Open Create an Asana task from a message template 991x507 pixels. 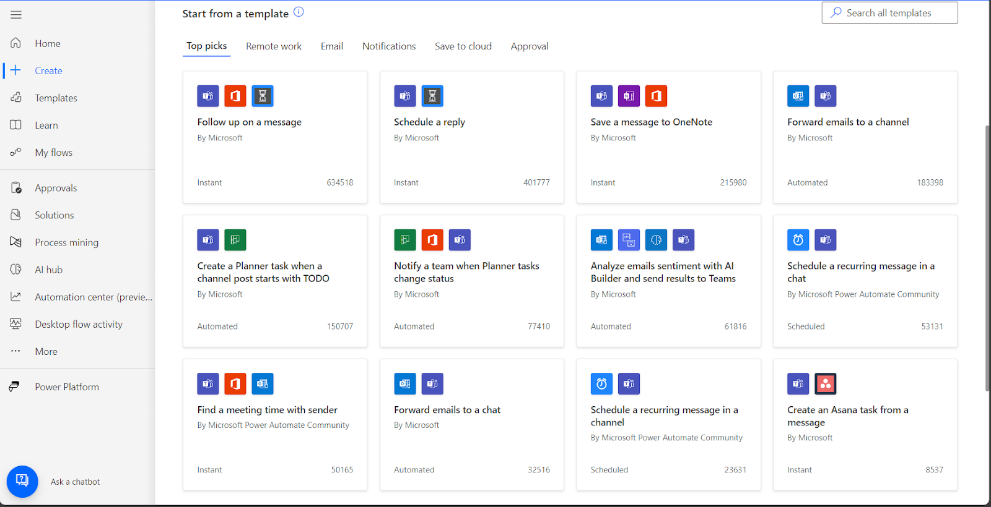[848, 416]
